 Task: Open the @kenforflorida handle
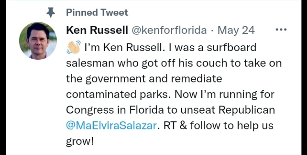click(169, 30)
